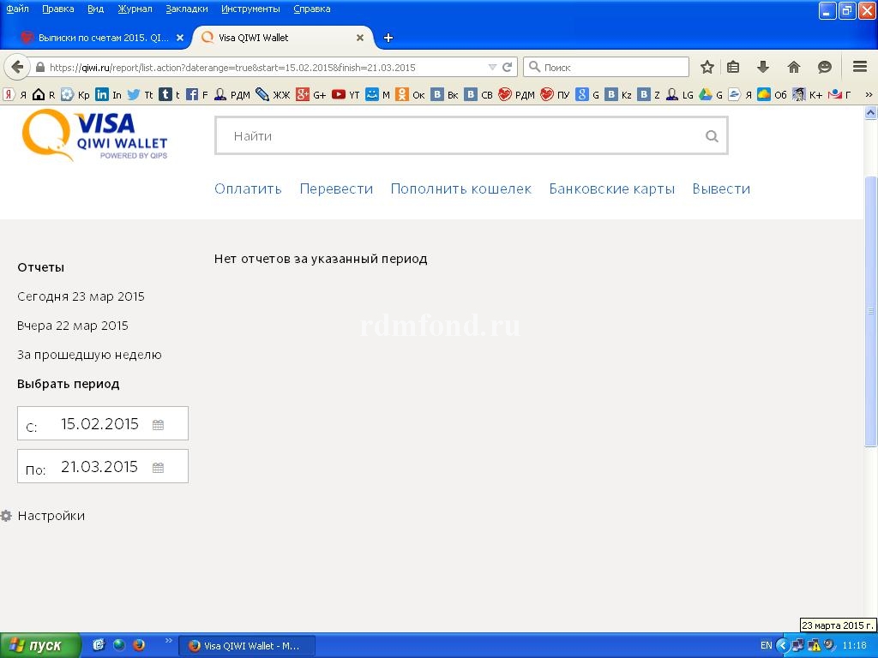Click the QIWI search magnifier icon

point(712,136)
